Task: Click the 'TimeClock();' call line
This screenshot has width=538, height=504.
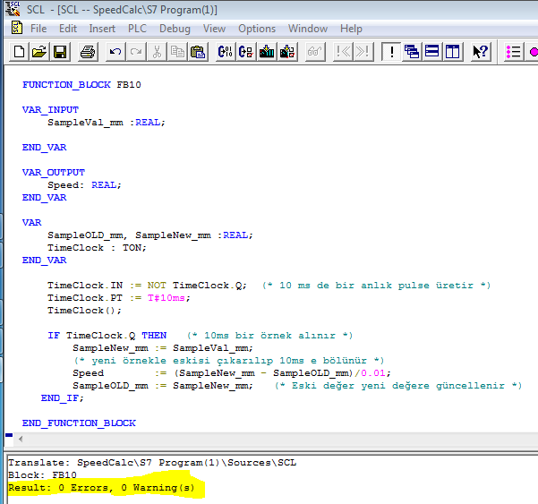Action: click(84, 311)
